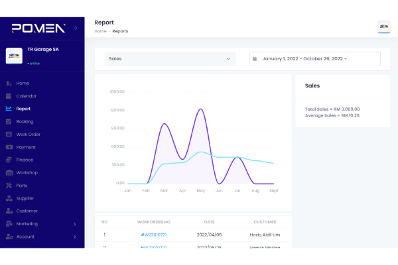This screenshot has height=265, width=398.
Task: Click the Finance coins icon
Action: click(9, 160)
